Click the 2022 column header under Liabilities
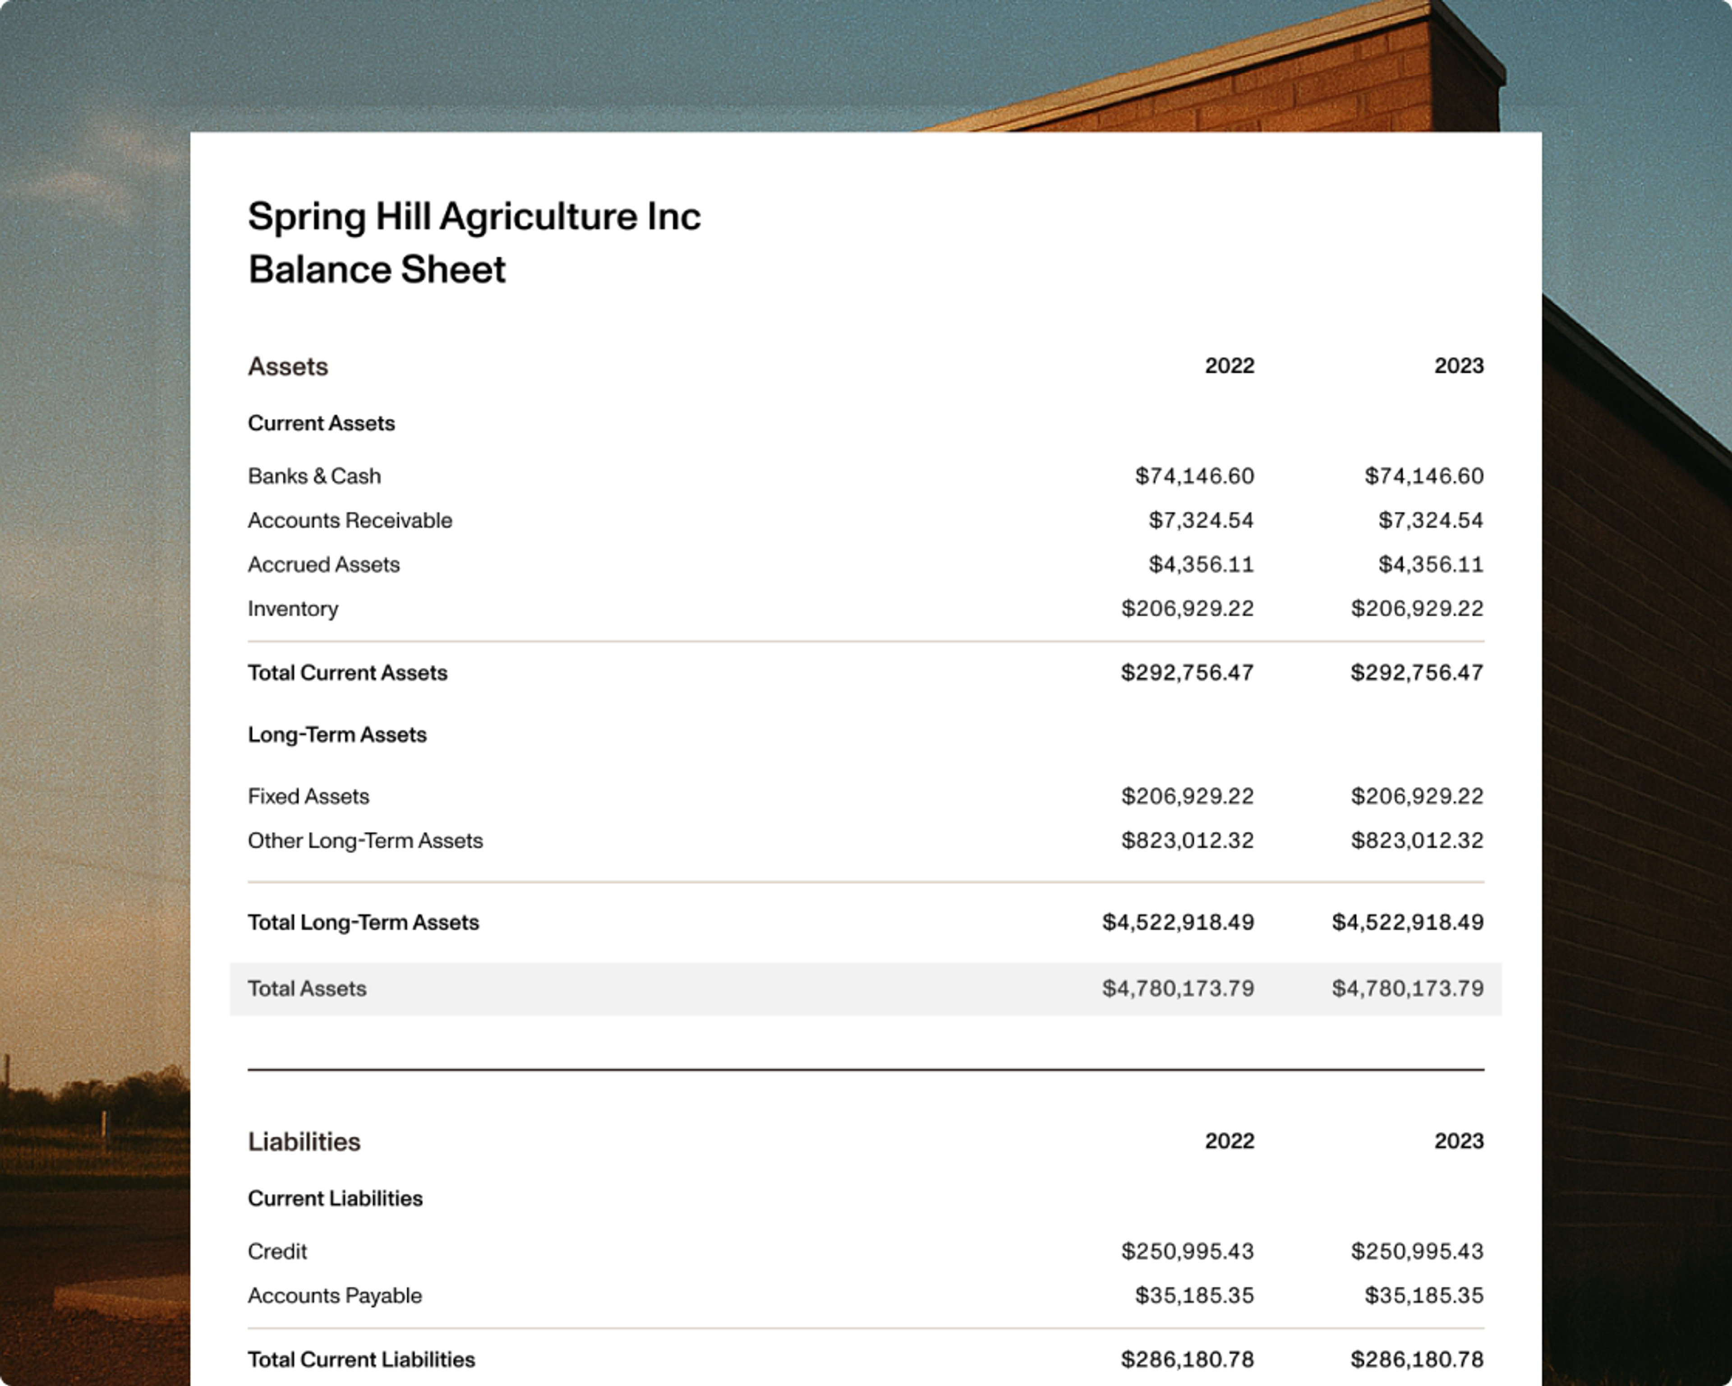The image size is (1732, 1386). tap(1229, 1142)
